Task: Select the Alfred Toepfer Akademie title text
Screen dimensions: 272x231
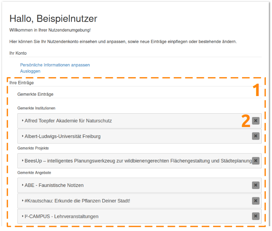Action: pyautogui.click(x=68, y=121)
